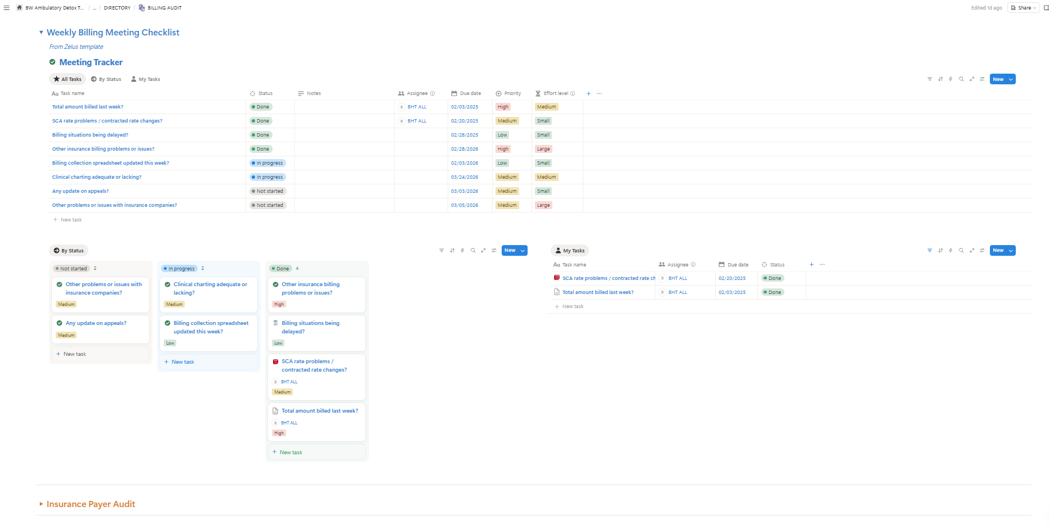Toggle the side panel icon beside Share
The height and width of the screenshot is (529, 1049).
point(1046,8)
